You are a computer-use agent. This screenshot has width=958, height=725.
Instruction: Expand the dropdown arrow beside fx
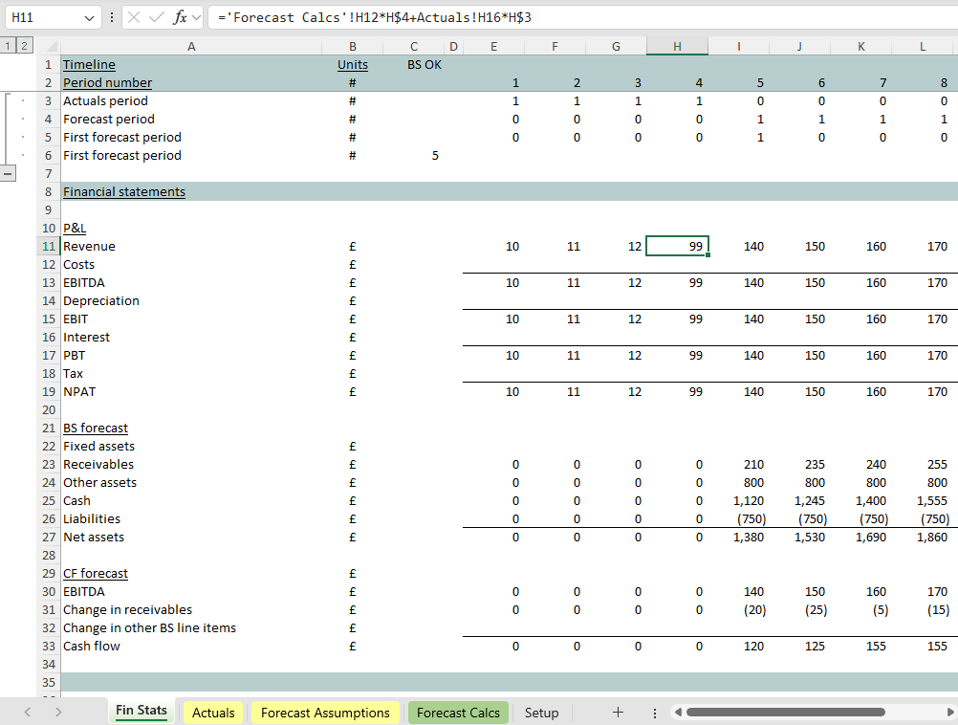pos(197,18)
